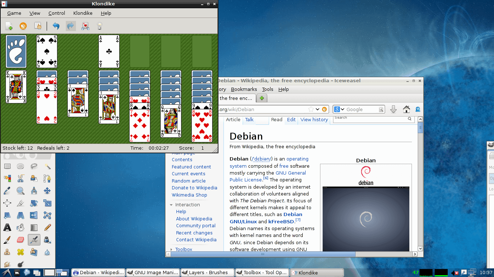Open the Help menu in Klondike
Image resolution: width=494 pixels, height=277 pixels.
click(x=106, y=13)
